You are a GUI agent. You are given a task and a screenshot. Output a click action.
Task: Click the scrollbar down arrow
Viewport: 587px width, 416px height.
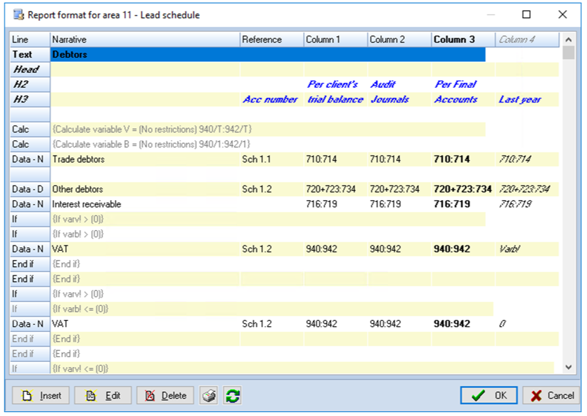pyautogui.click(x=569, y=367)
